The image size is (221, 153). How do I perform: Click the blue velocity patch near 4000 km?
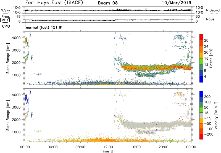click(x=27, y=99)
